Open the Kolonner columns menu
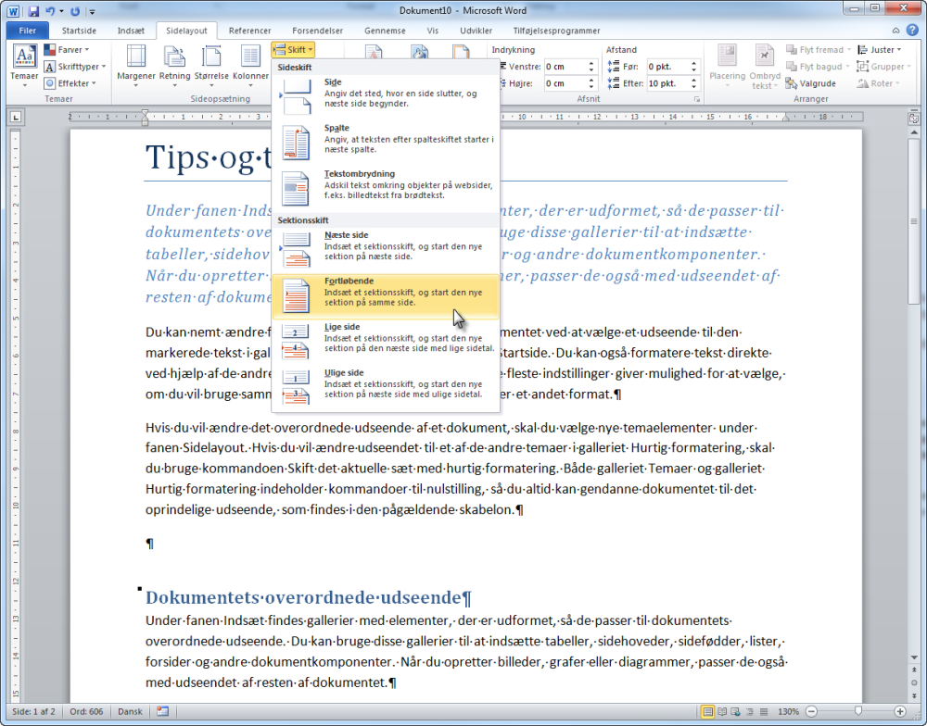 tap(250, 66)
